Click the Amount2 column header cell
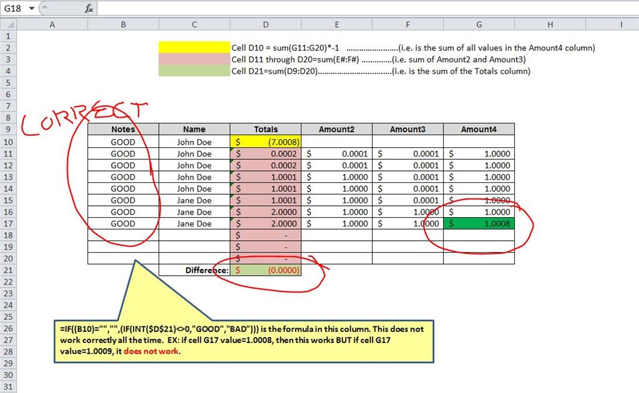 [x=336, y=129]
